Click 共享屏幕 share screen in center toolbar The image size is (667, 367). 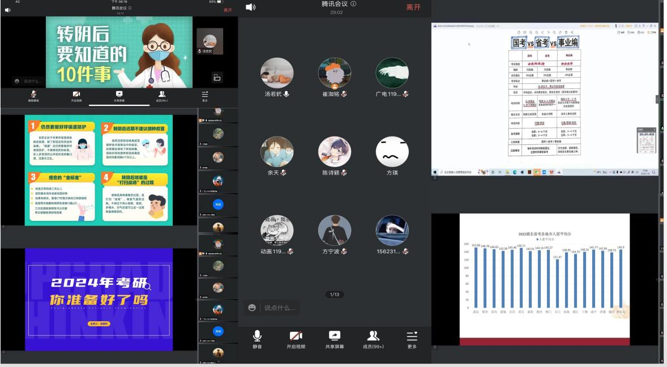point(335,336)
